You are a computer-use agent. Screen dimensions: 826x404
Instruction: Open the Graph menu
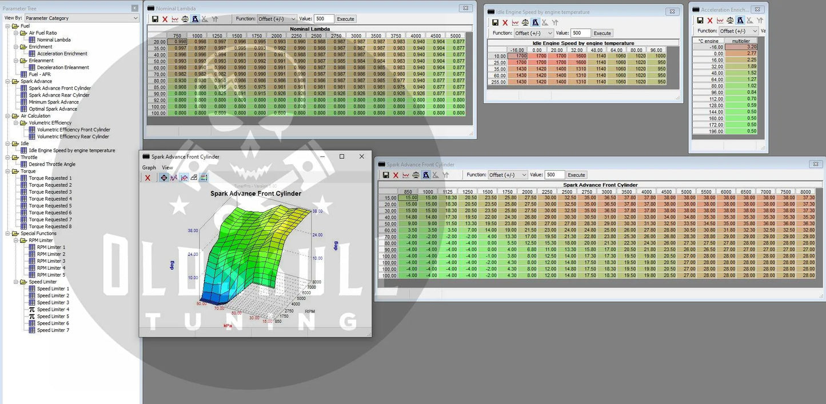pyautogui.click(x=149, y=167)
